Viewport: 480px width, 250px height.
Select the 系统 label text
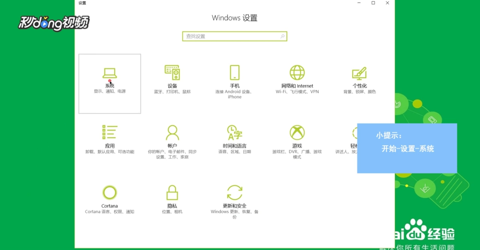(x=110, y=86)
